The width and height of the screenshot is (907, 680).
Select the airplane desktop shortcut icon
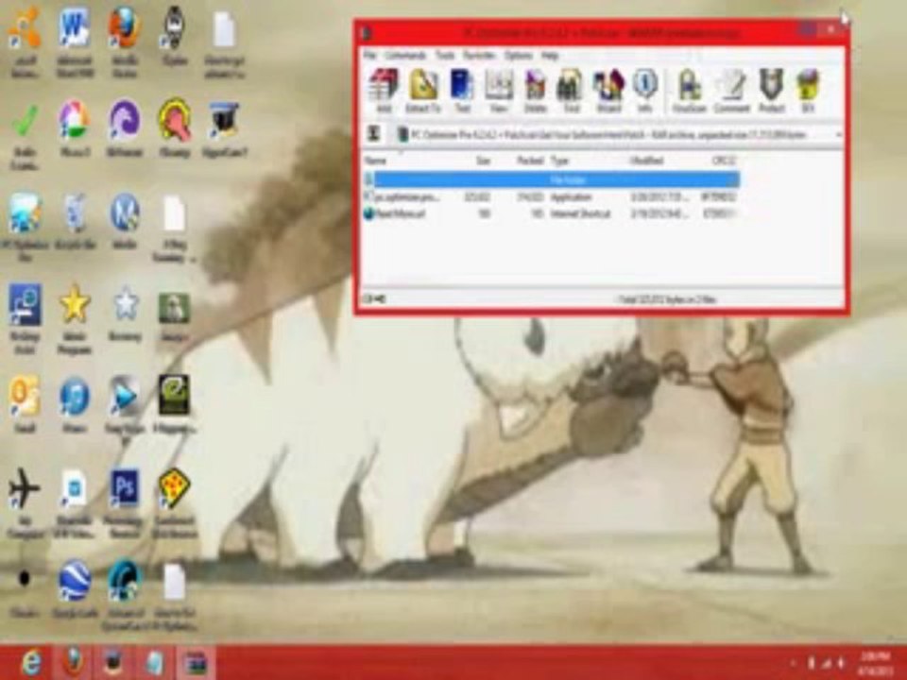[x=25, y=503]
